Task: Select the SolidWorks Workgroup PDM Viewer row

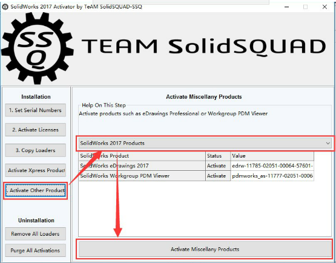Action: click(x=196, y=176)
